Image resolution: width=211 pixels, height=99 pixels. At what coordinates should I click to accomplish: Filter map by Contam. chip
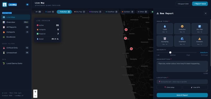127,12
